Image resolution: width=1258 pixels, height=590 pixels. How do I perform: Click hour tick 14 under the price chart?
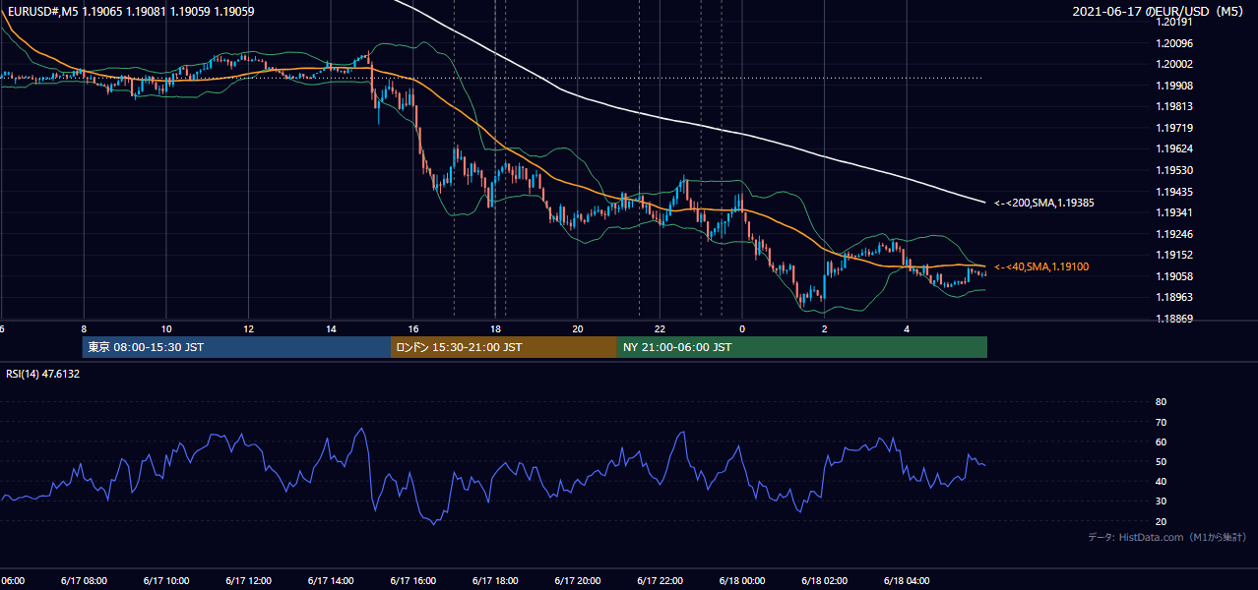[x=331, y=328]
